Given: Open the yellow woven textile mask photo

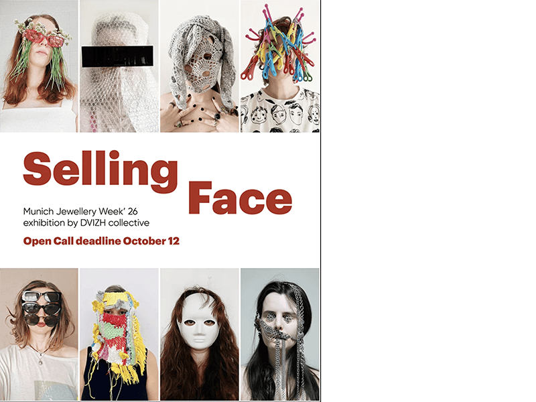Looking at the screenshot, I should coord(119,334).
